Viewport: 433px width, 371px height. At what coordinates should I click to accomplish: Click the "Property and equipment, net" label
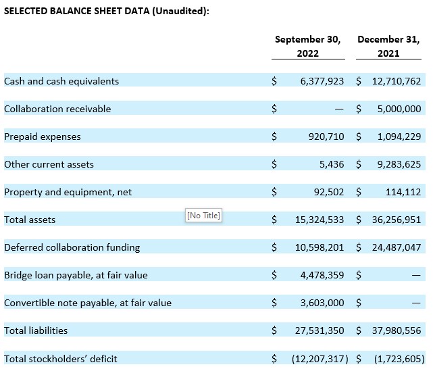coord(68,192)
